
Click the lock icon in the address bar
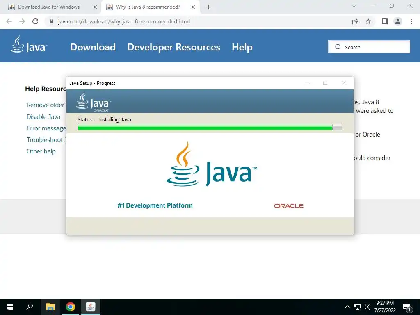(x=52, y=21)
